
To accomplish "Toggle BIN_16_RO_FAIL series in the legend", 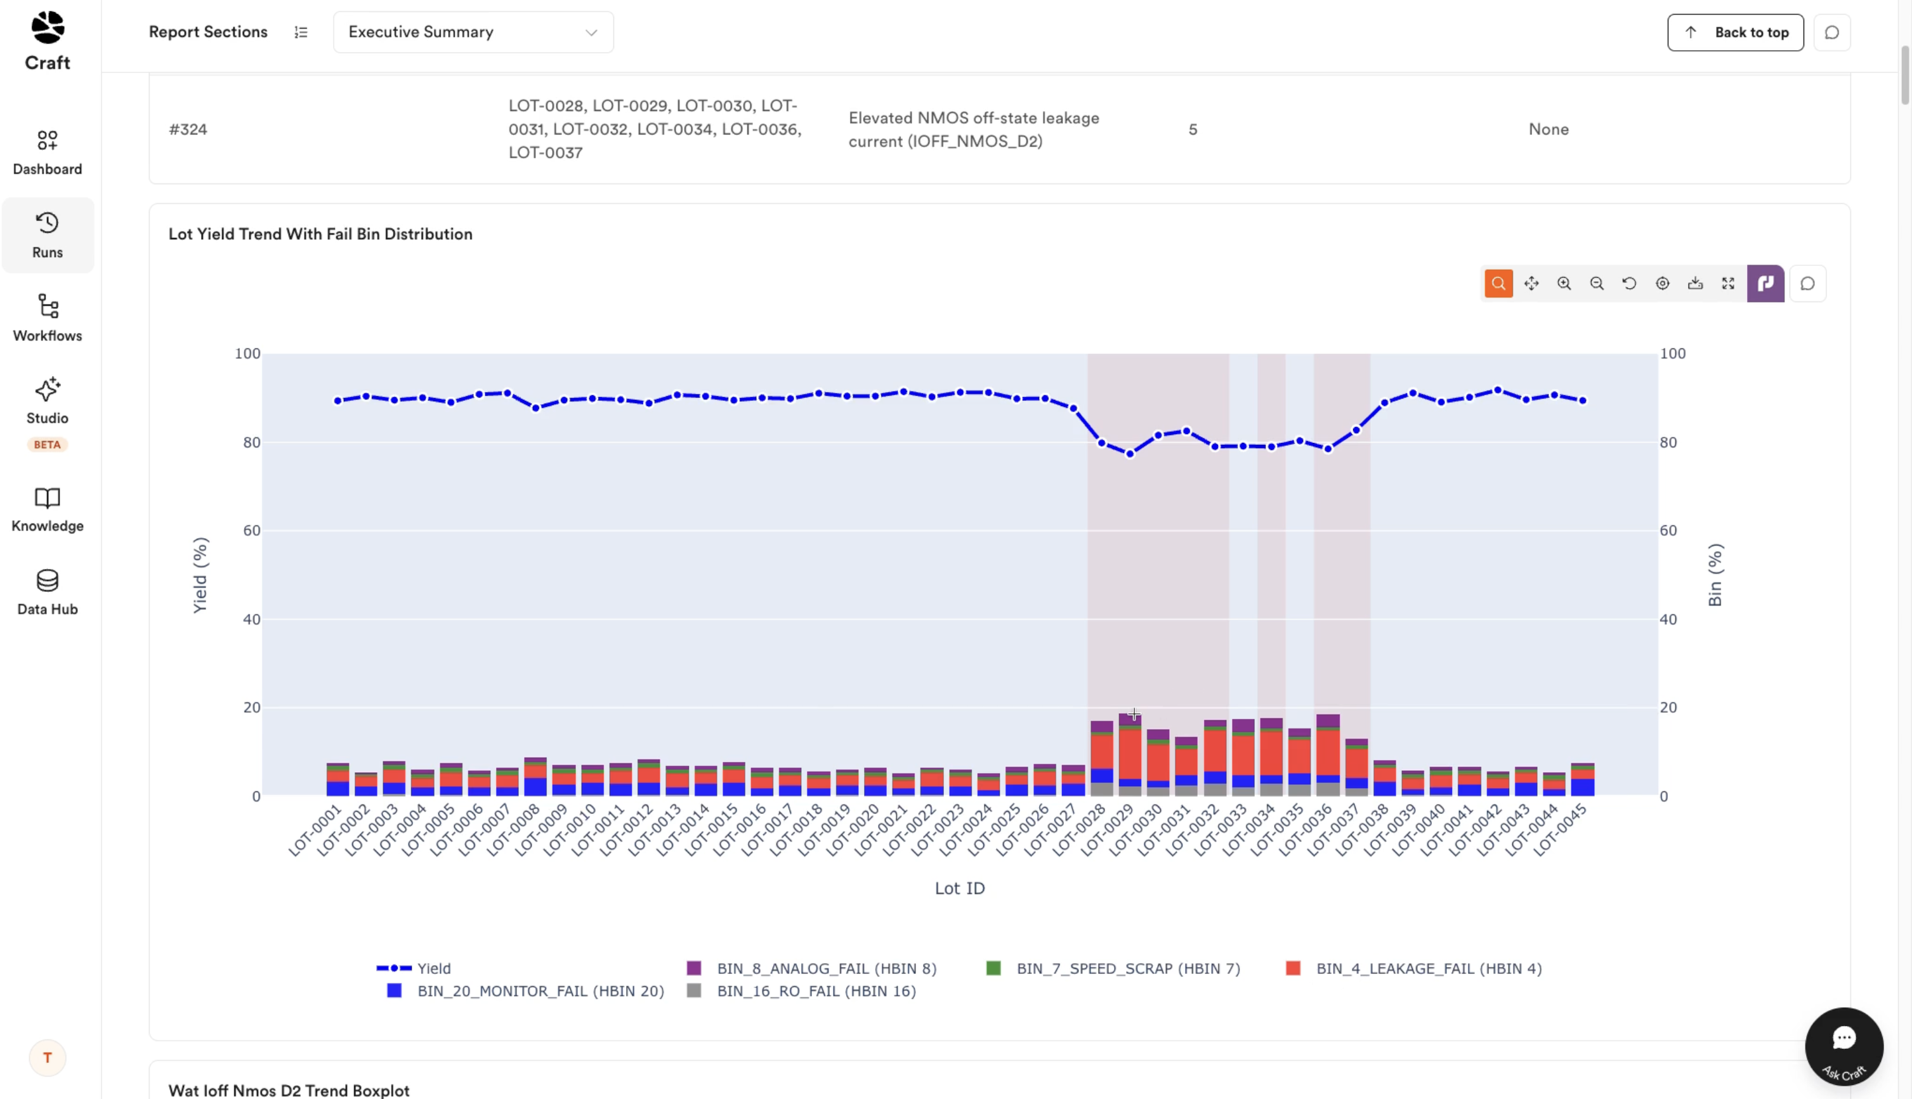I will click(801, 990).
